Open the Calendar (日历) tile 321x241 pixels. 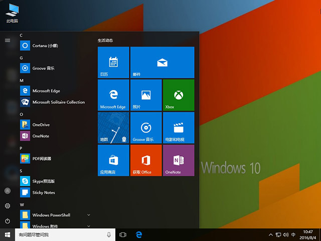[x=113, y=62]
